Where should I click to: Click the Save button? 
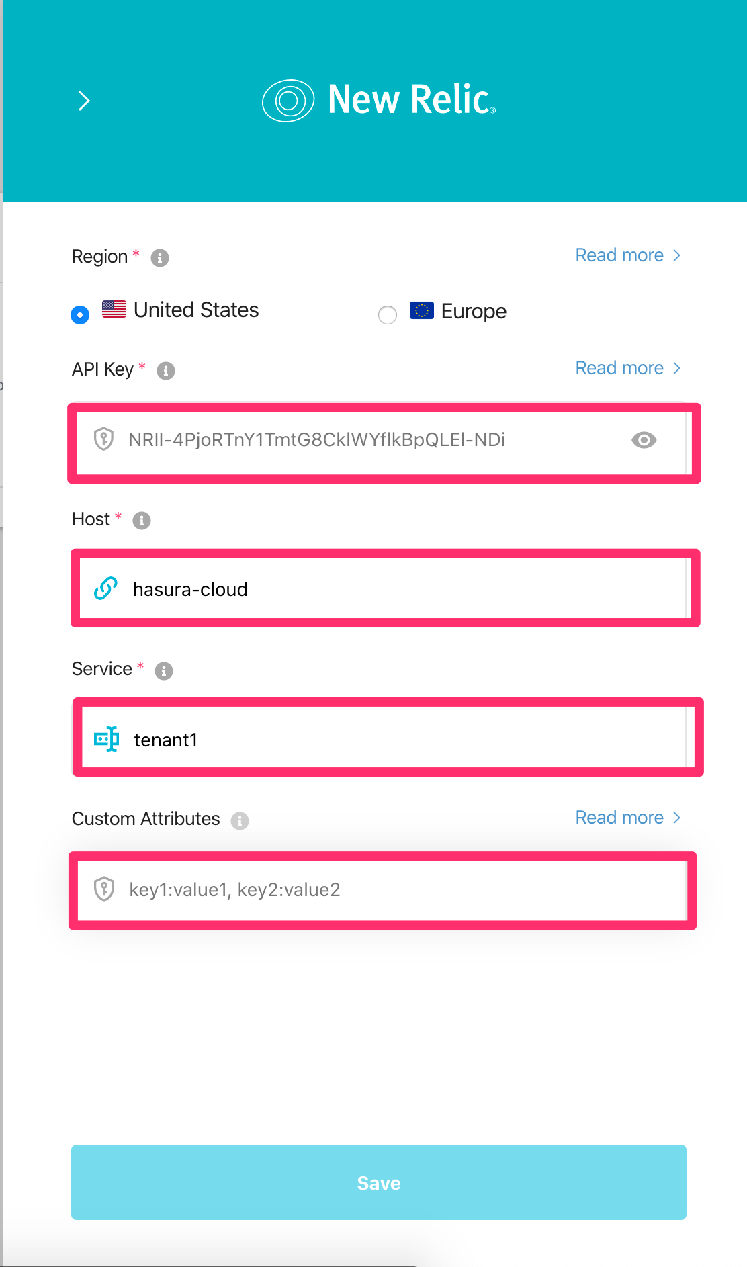378,1182
